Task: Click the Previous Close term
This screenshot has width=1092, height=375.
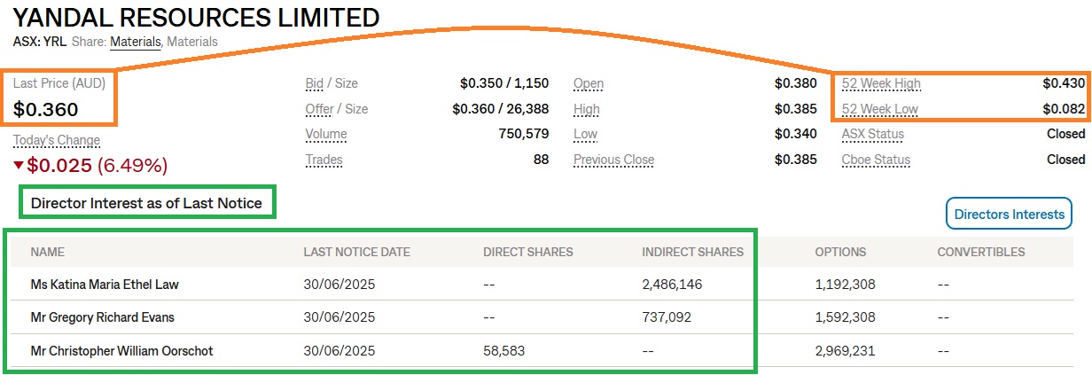Action: (613, 160)
